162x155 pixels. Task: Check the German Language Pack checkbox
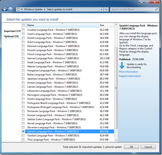click(x=23, y=58)
